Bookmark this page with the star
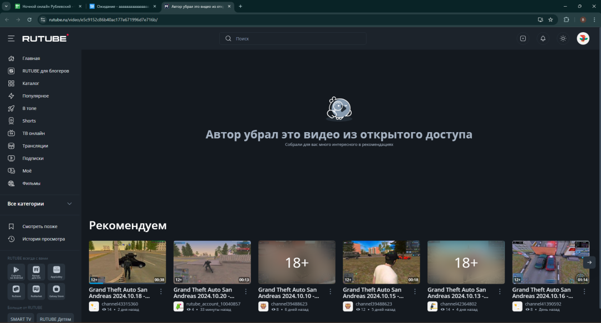 tap(550, 19)
